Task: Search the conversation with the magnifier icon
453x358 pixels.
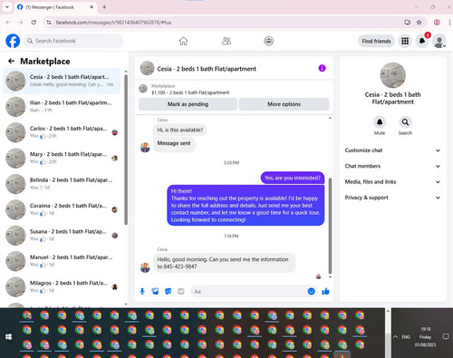Action: (405, 122)
